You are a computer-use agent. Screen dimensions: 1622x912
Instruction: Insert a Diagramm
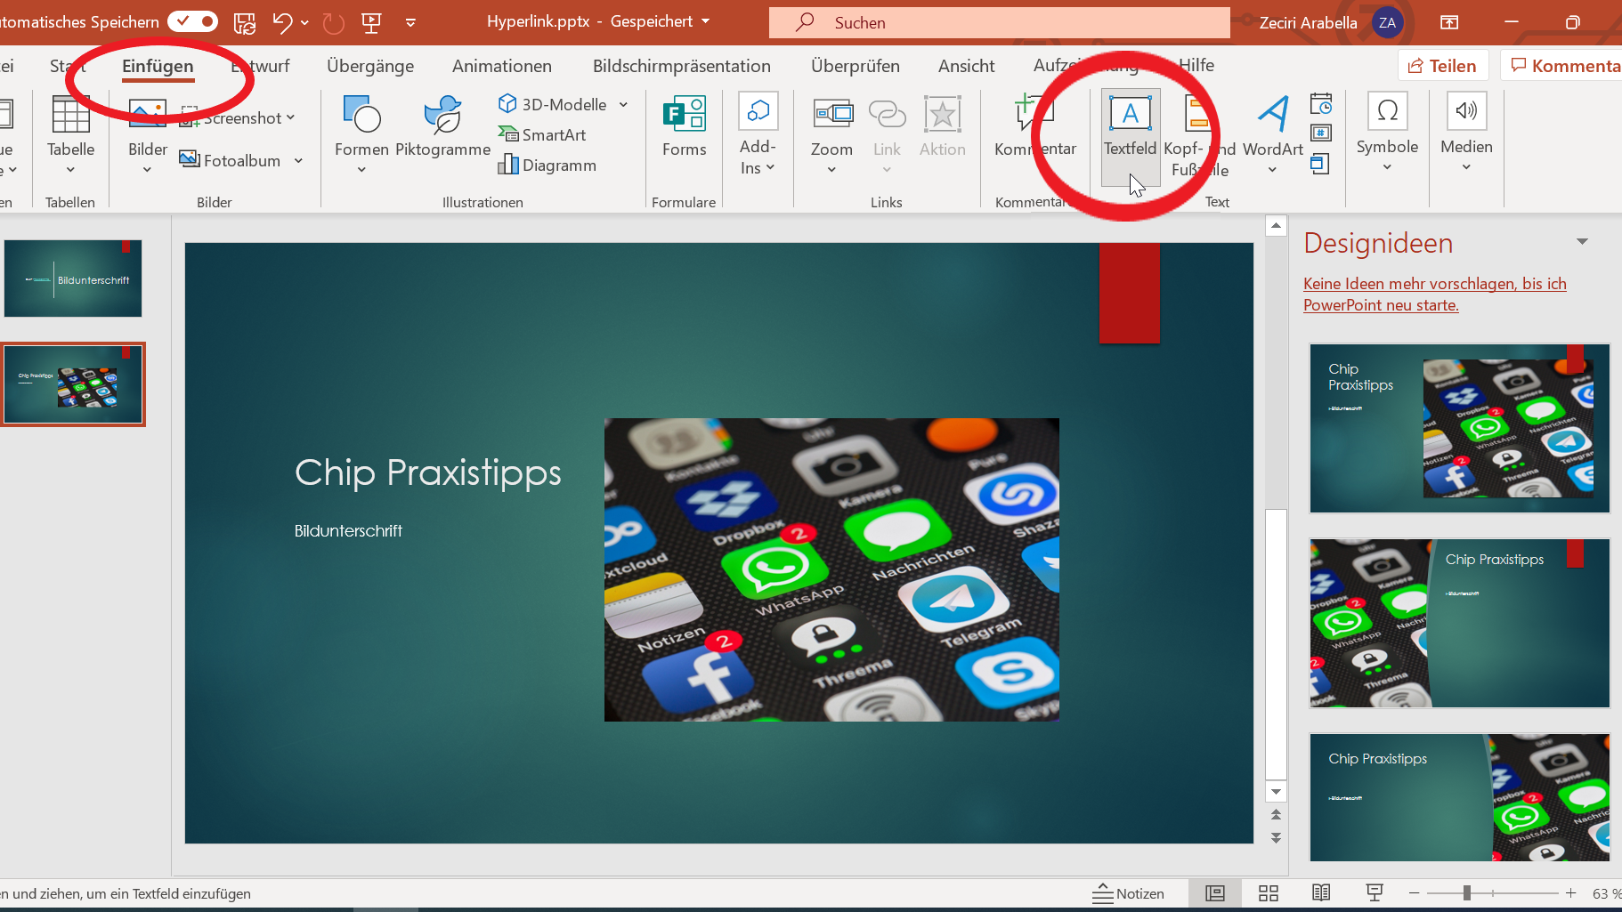point(547,165)
